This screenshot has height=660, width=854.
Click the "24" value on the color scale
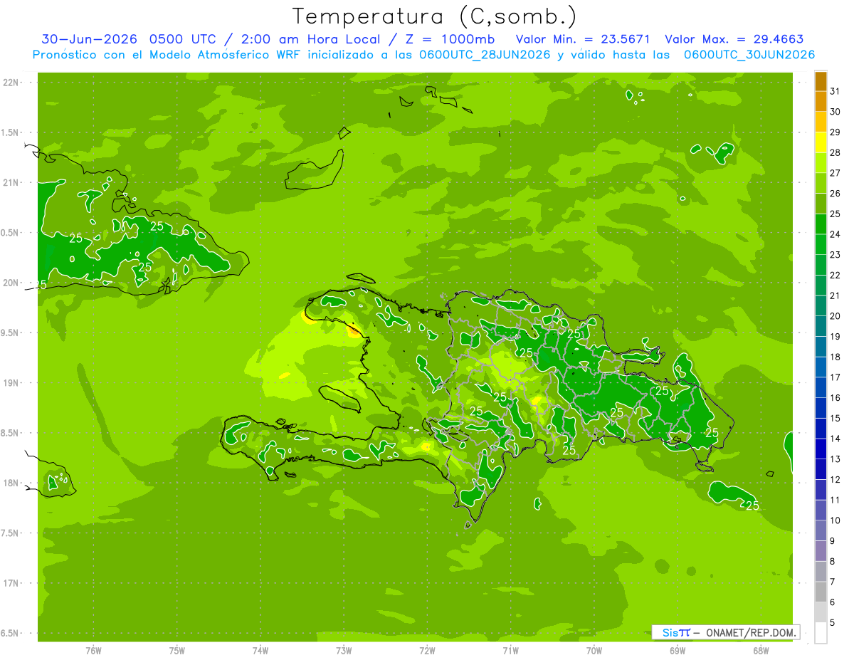click(x=835, y=234)
